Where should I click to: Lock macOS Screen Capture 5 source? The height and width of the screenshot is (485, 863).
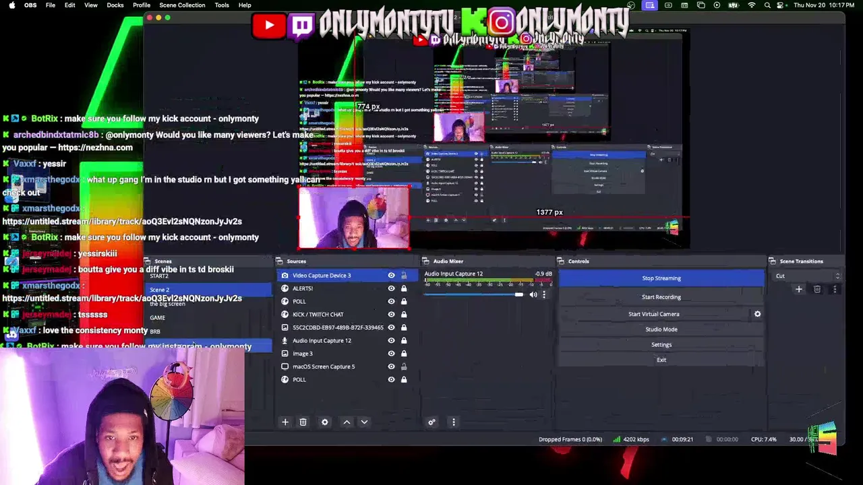tap(404, 366)
